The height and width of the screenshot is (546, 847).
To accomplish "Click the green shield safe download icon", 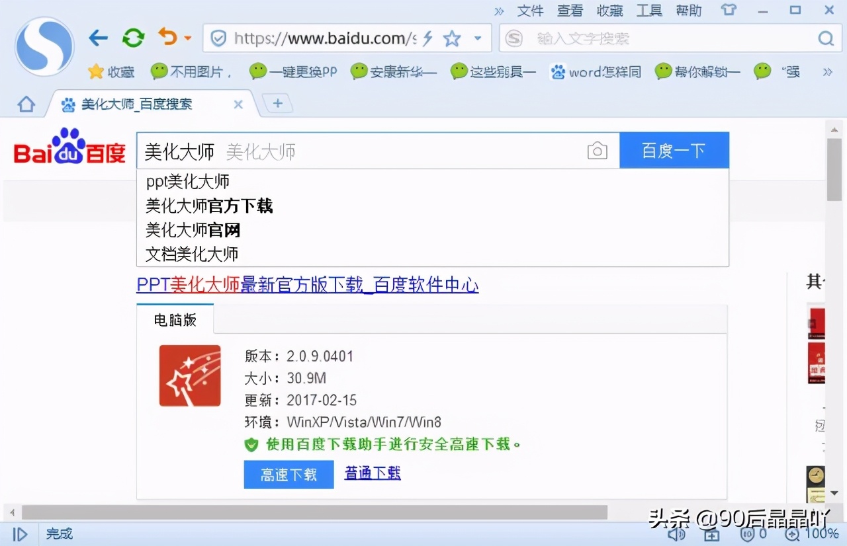I will point(251,445).
